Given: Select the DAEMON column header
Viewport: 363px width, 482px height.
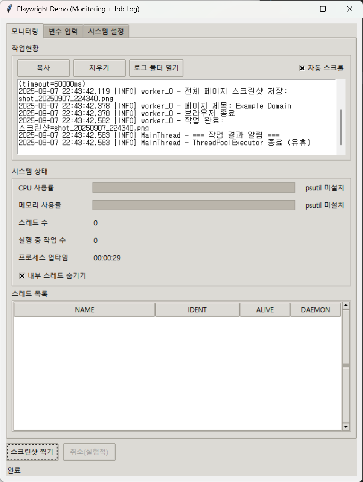Looking at the screenshot, I should pyautogui.click(x=315, y=310).
